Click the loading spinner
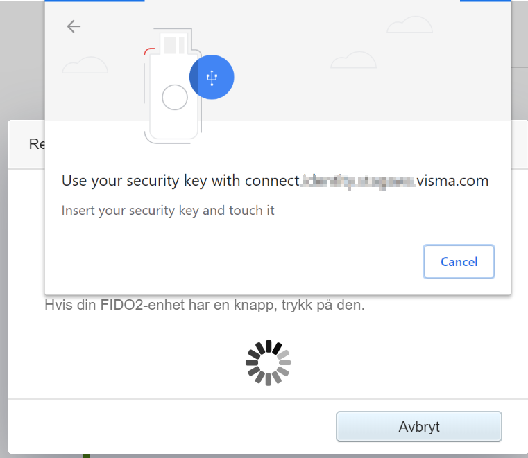Viewport: 528px width, 458px height. point(269,362)
